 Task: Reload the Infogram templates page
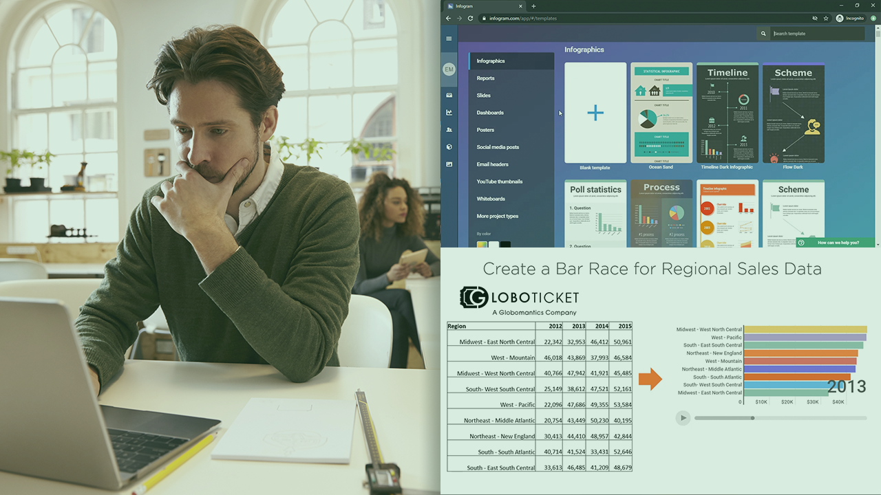click(471, 19)
